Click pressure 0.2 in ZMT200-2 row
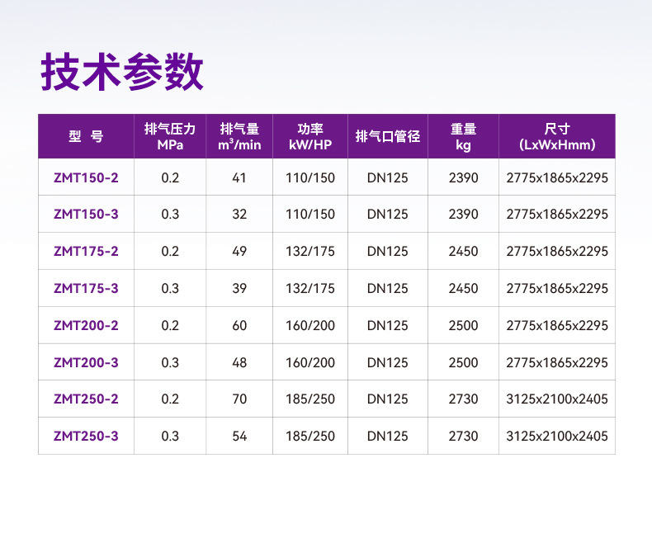This screenshot has height=543, width=652. 170,325
